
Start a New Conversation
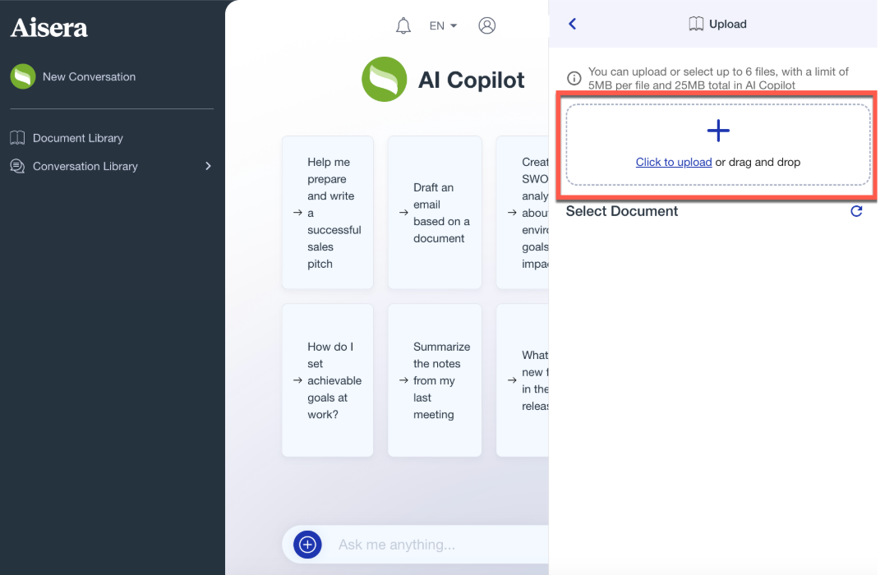pyautogui.click(x=89, y=76)
